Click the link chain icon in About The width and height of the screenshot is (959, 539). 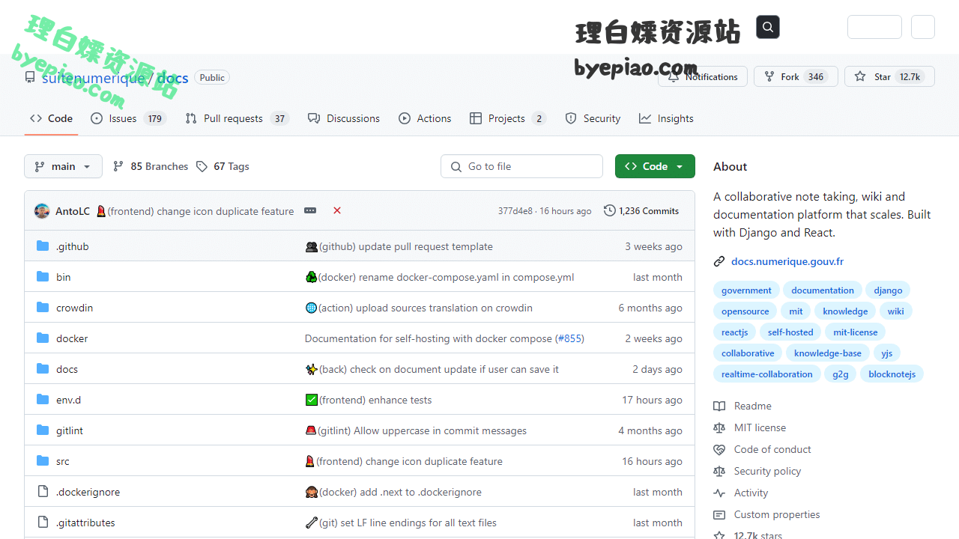[x=719, y=261]
